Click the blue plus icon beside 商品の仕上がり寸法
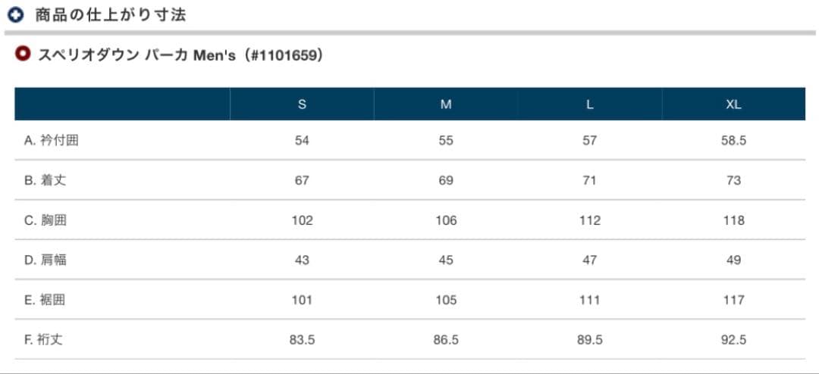The height and width of the screenshot is (374, 819). click(x=15, y=14)
